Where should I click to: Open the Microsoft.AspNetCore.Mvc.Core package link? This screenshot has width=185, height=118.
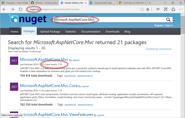(x=49, y=86)
